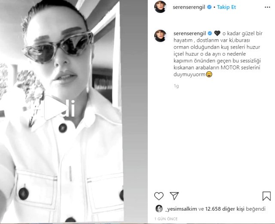Open the three-dots more options menu
The image size is (275, 224).
(x=267, y=7)
